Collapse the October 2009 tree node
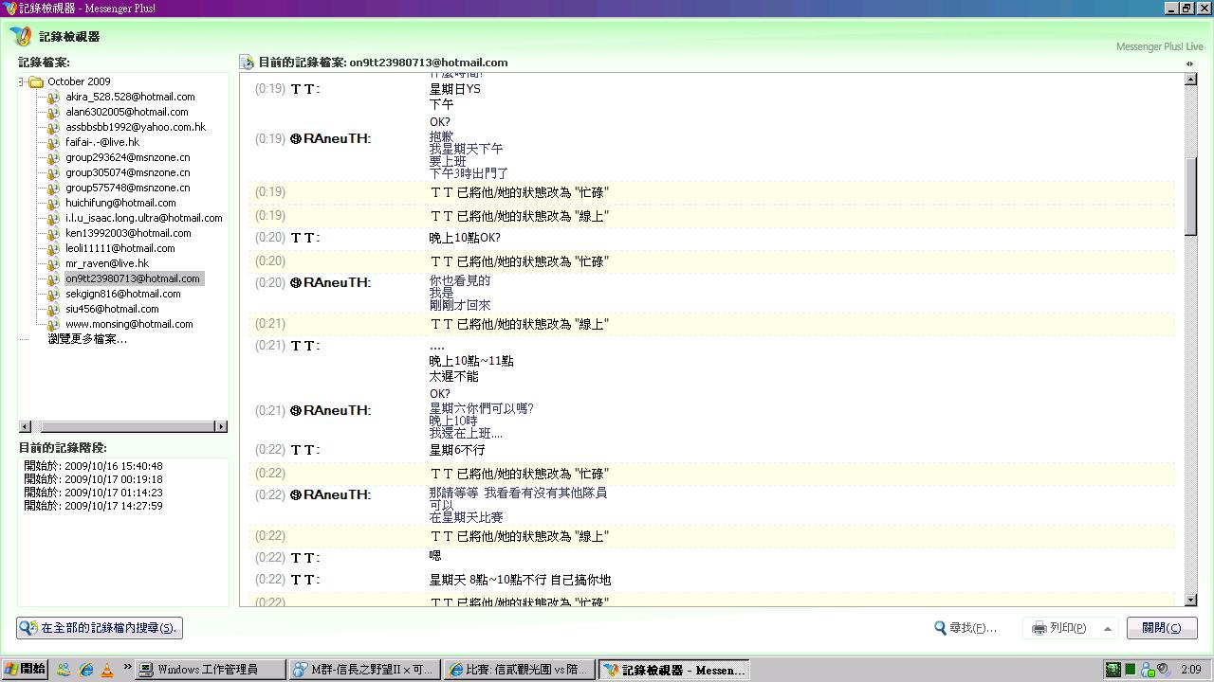The image size is (1214, 682). pyautogui.click(x=21, y=81)
